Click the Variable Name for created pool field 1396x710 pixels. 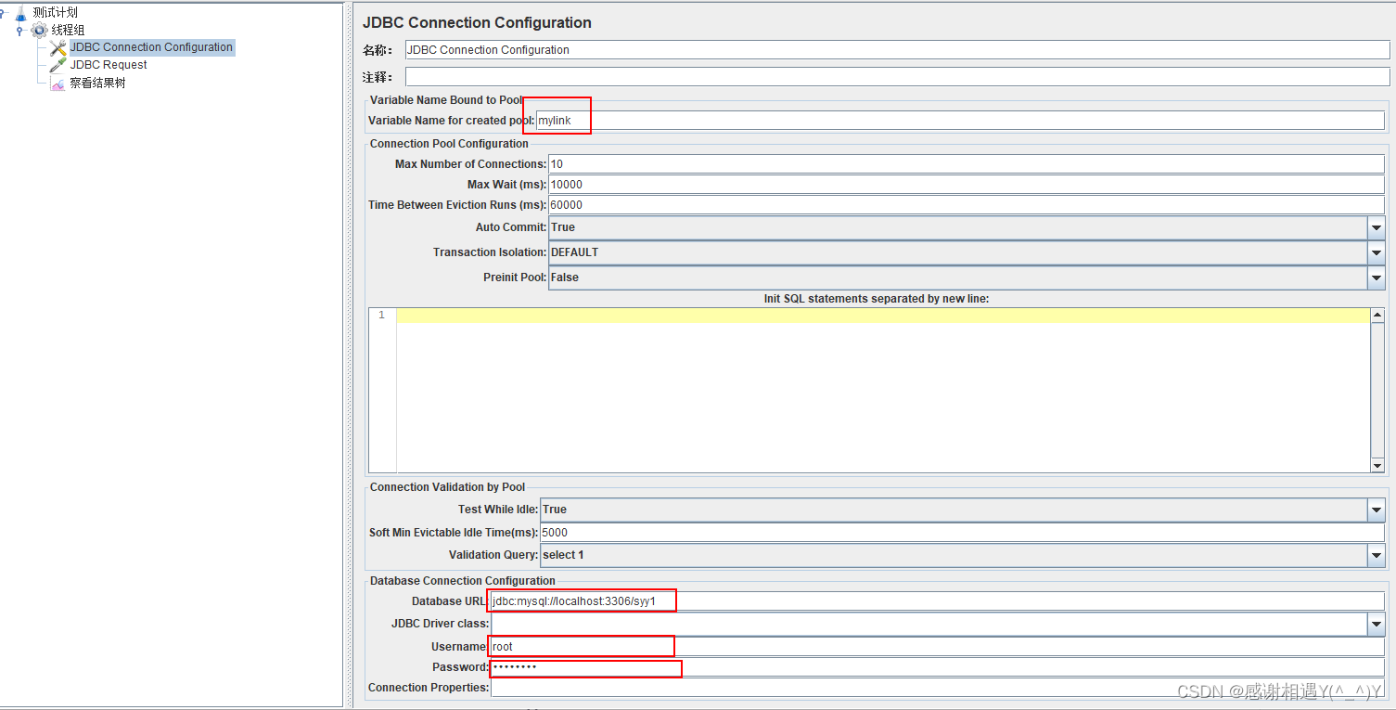click(960, 121)
